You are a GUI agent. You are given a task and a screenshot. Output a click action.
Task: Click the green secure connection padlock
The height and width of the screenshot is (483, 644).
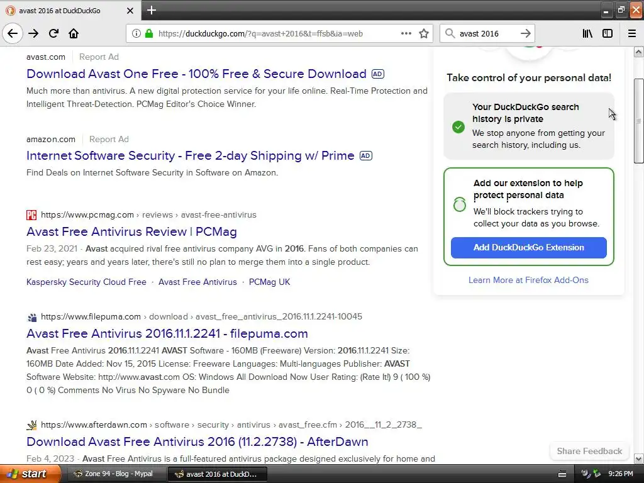tap(149, 34)
